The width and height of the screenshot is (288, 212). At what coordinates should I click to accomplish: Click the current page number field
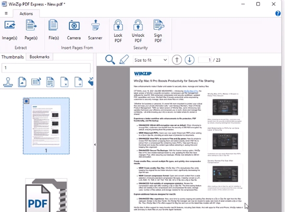[x=205, y=60]
